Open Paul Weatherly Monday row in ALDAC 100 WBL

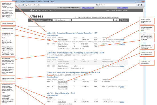[63, 46]
